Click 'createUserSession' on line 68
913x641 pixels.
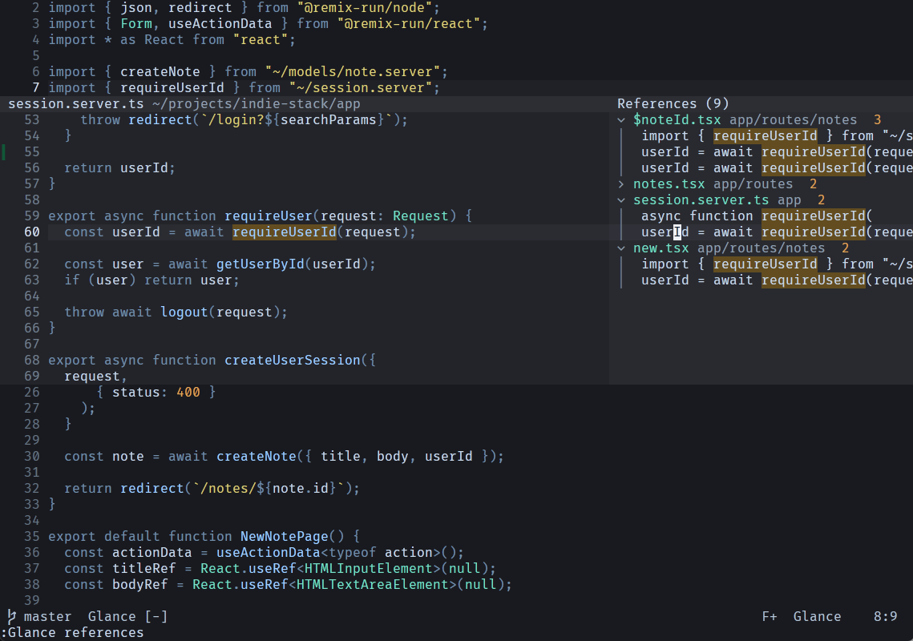click(293, 361)
